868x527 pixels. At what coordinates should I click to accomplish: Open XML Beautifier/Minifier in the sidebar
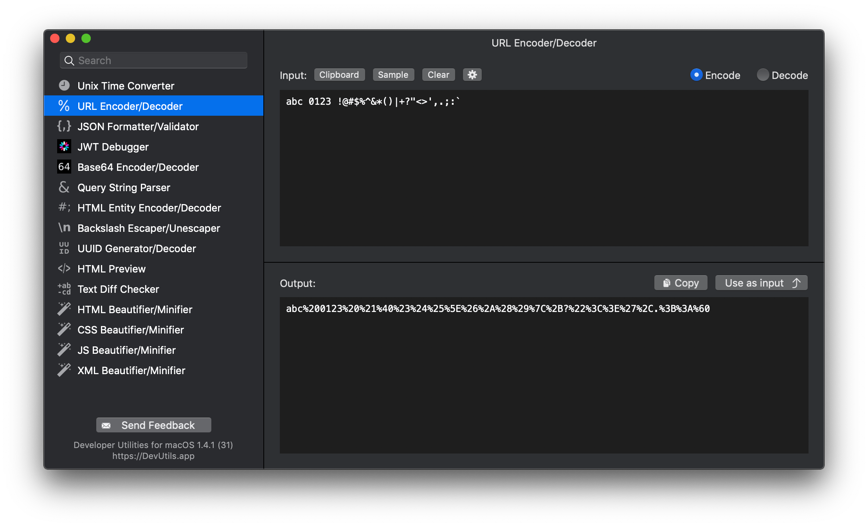[x=131, y=371]
